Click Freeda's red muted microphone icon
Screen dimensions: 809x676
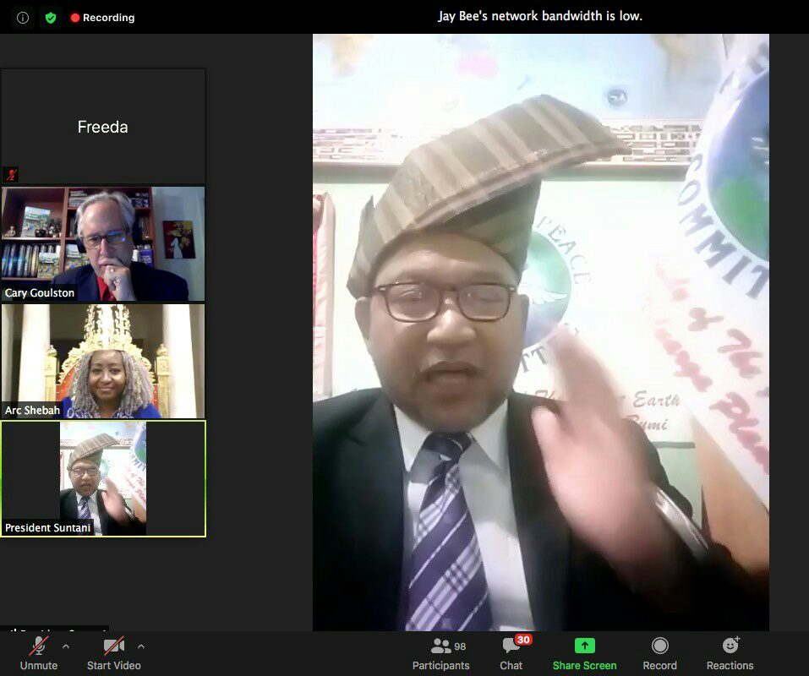pos(12,174)
